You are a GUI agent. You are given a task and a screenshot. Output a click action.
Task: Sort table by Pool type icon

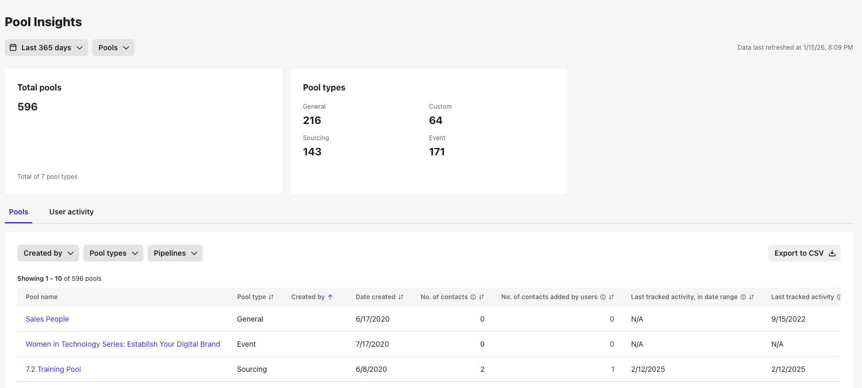click(271, 297)
